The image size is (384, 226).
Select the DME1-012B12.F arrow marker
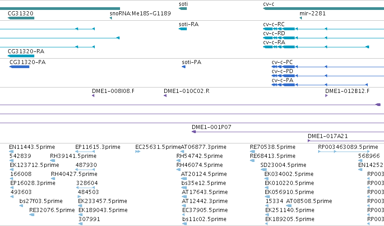[326, 96]
